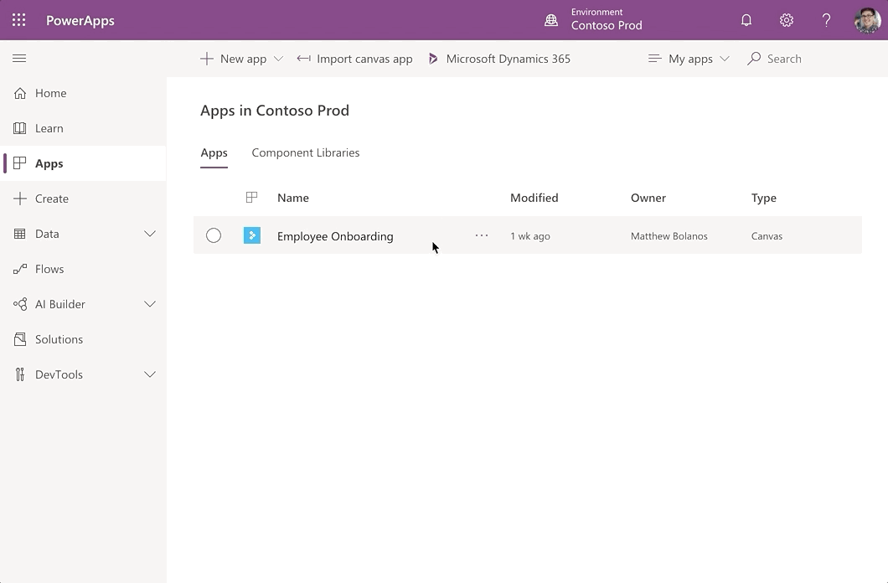The height and width of the screenshot is (583, 888).
Task: Click the New app plus icon
Action: point(207,59)
